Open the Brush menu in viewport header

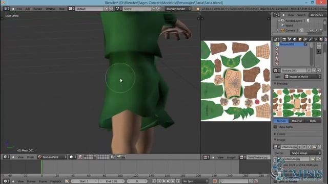(30, 157)
